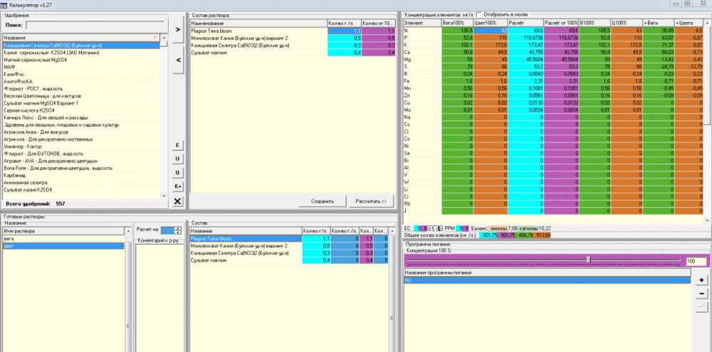Focus the 'Поиск' search field
712x352 pixels.
point(95,26)
